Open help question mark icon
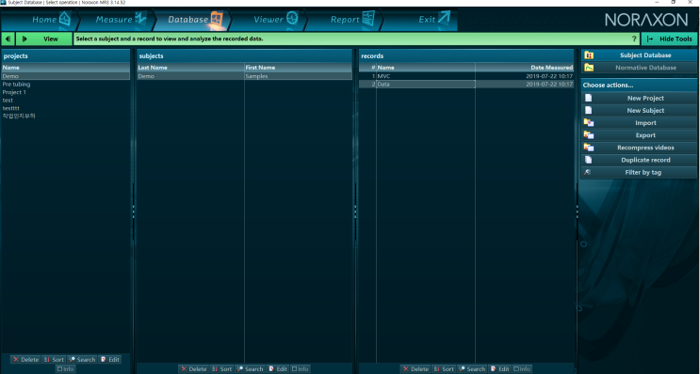Viewport: 700px width, 374px height. pos(634,39)
